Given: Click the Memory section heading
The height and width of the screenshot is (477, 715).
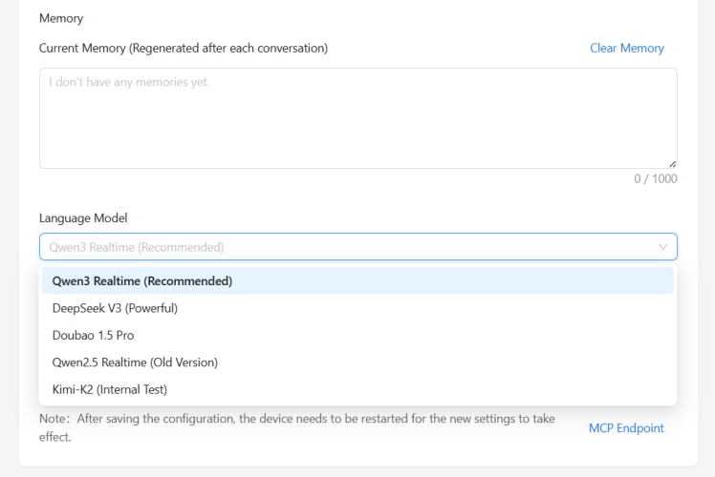Looking at the screenshot, I should tap(61, 18).
